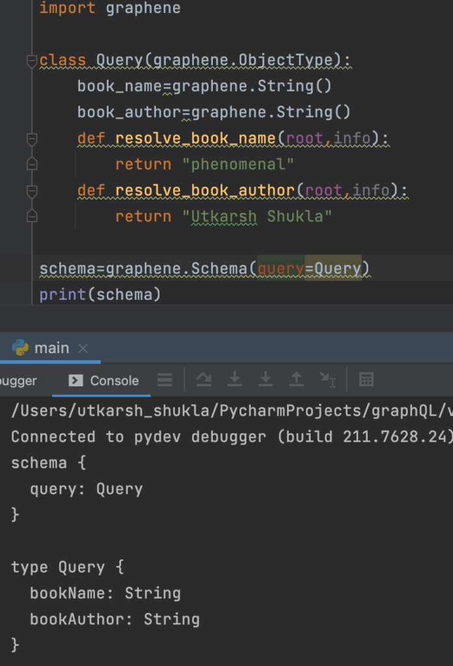Viewport: 453px width, 666px height.
Task: Fold the resolve_book_name function
Action: click(31, 139)
